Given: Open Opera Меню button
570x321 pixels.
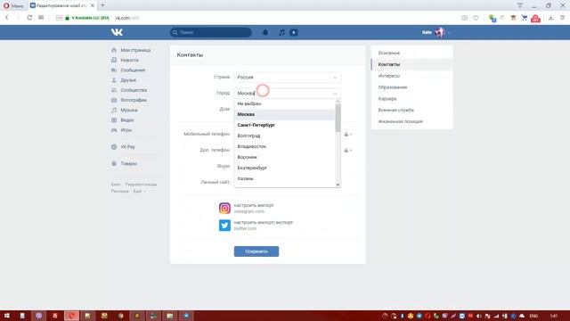Looking at the screenshot, I should point(13,5).
